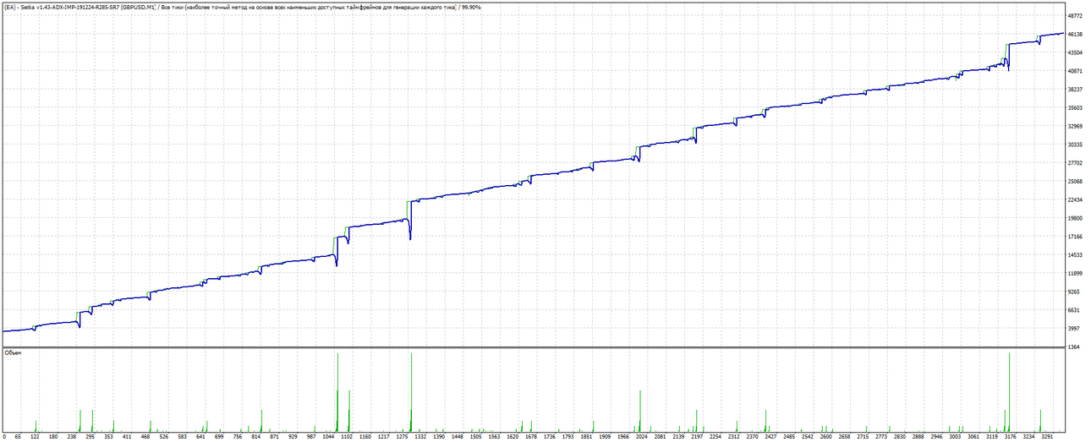Click the Объем volume panel label
This screenshot has height=442, width=1091.
pyautogui.click(x=13, y=352)
